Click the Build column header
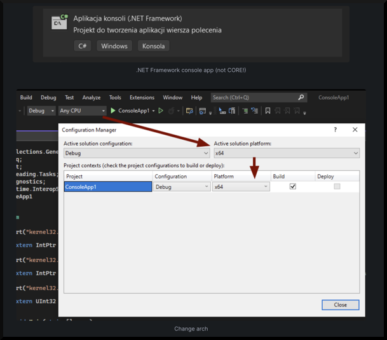The height and width of the screenshot is (340, 387). tap(293, 176)
